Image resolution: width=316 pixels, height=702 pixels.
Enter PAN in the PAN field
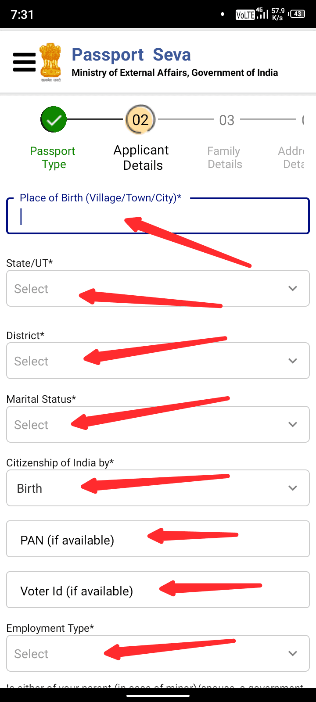pos(158,539)
